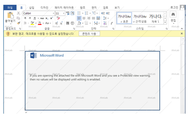Switch to the 디자인 tab
The height and width of the screenshot is (117, 189).
(44, 8)
